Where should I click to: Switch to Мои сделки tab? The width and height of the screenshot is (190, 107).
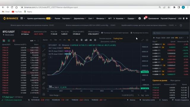pos(175,81)
